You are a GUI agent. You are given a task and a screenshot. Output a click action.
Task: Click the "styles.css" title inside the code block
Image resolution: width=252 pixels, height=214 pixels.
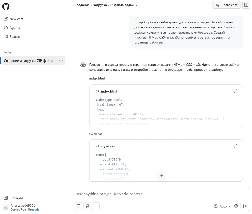(108, 146)
